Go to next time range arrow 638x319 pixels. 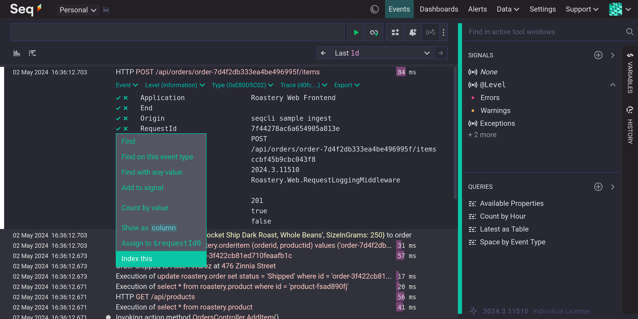click(x=441, y=53)
